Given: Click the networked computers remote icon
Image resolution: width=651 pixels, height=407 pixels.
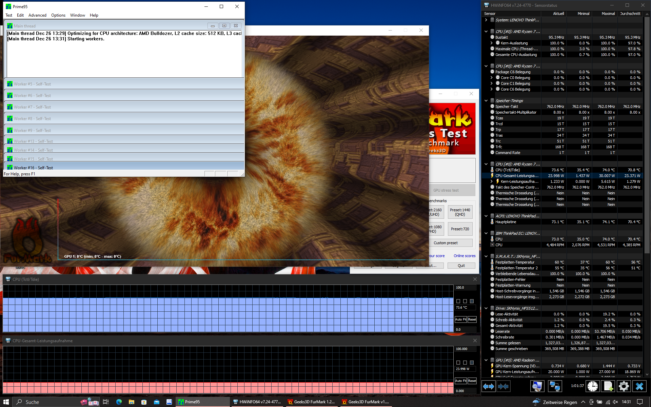Looking at the screenshot, I should click(x=555, y=386).
